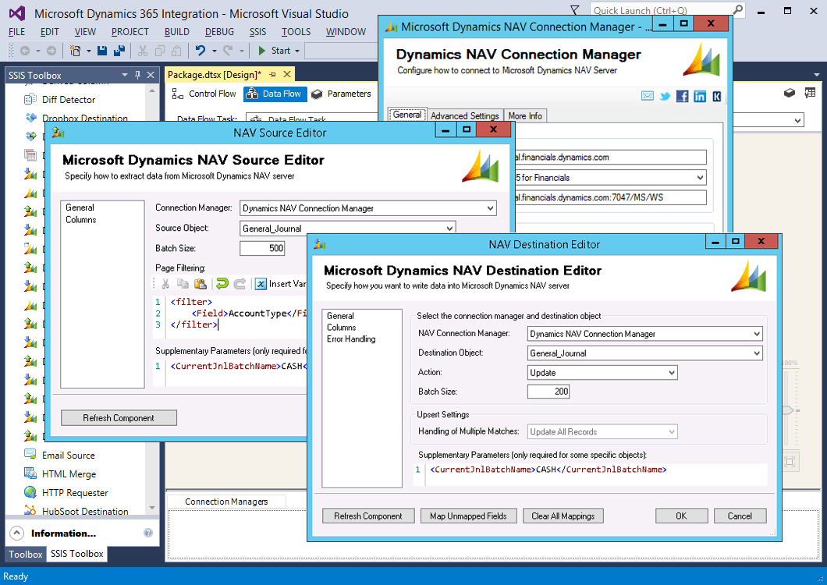Image resolution: width=827 pixels, height=585 pixels.
Task: Open Connection Manager dropdown in Source Editor
Action: 490,208
